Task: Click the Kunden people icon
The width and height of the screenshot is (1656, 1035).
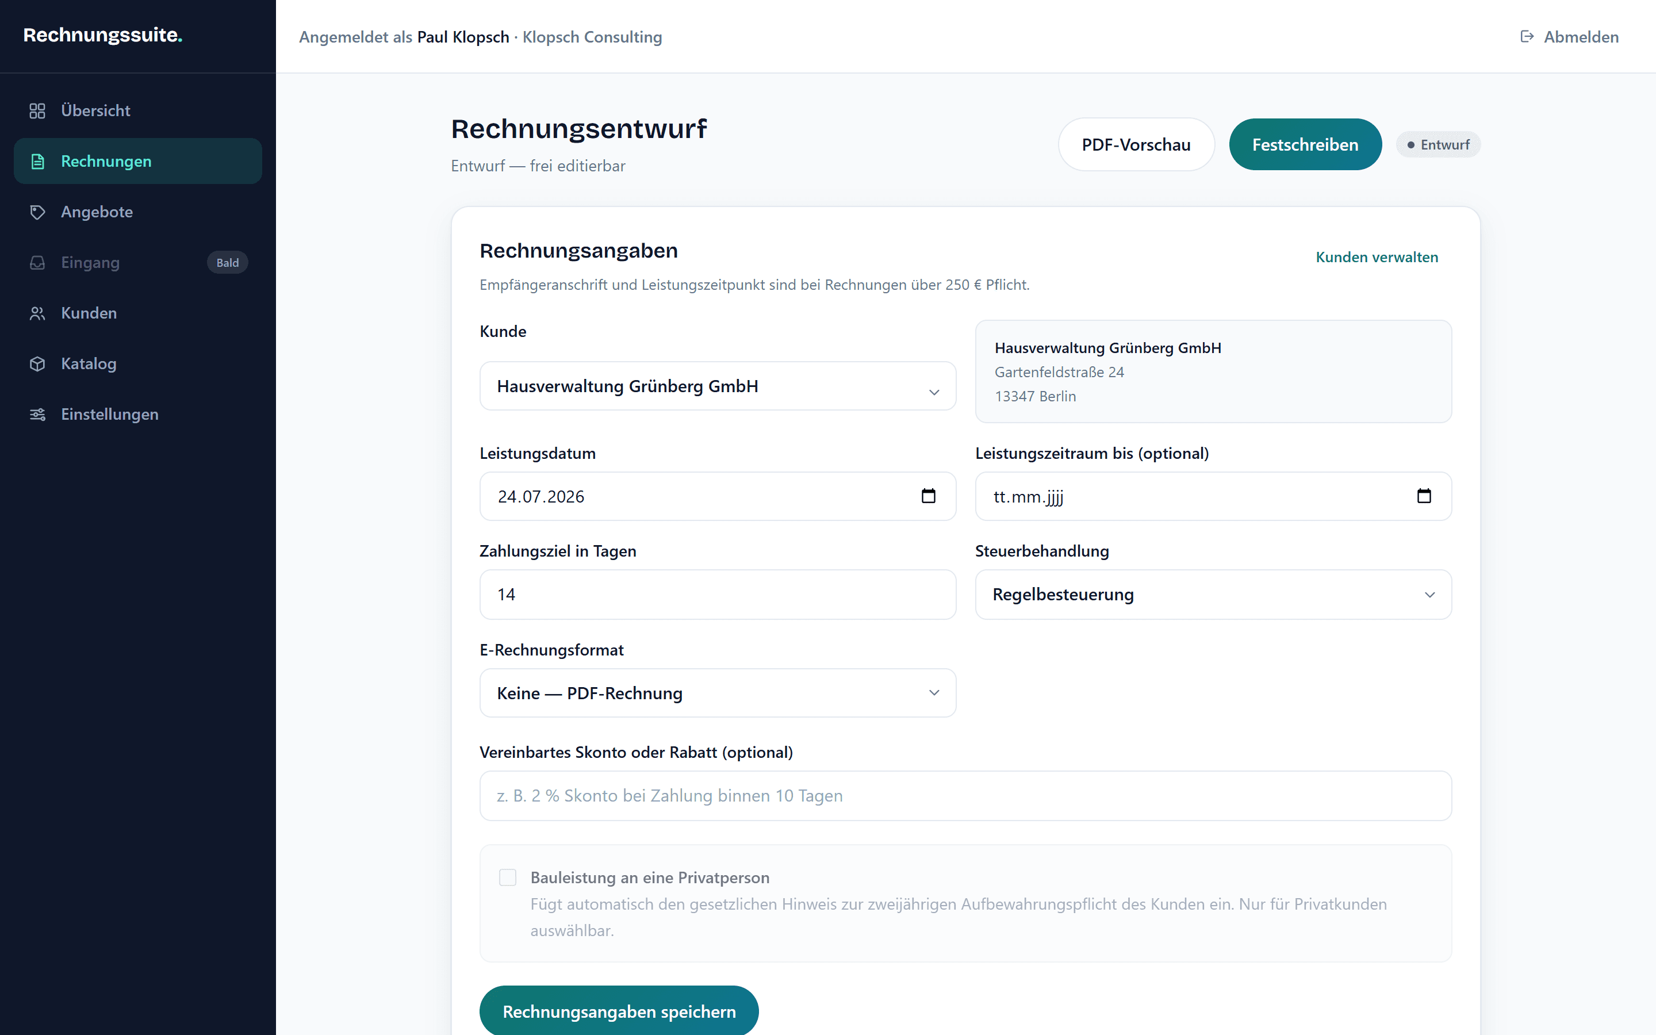Action: [37, 313]
